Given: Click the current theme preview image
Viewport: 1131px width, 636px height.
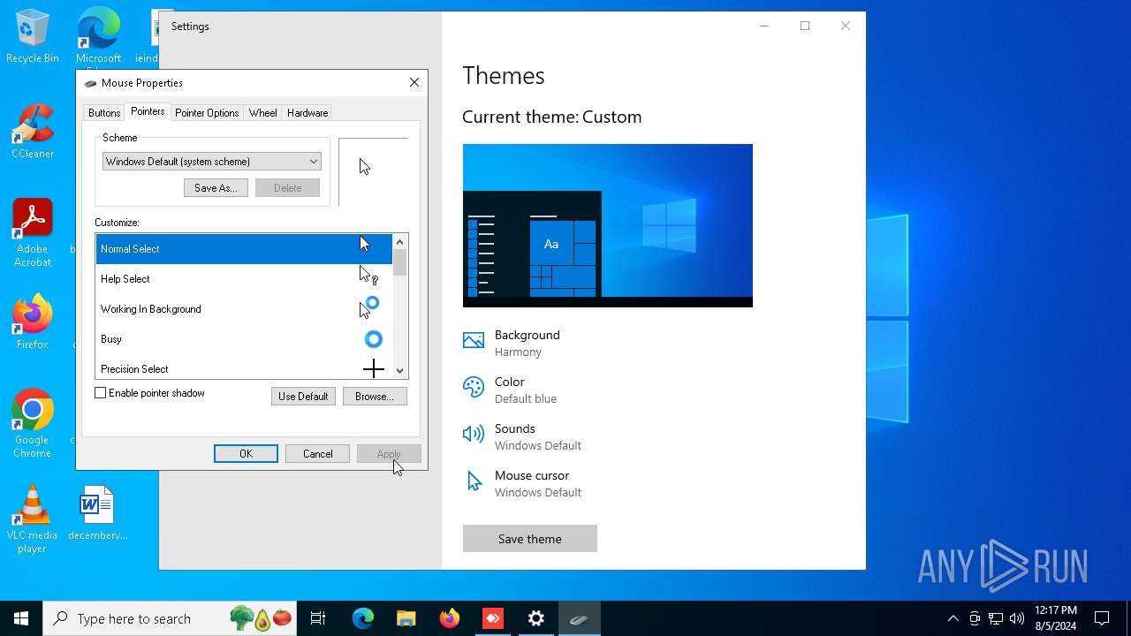Looking at the screenshot, I should coord(608,225).
